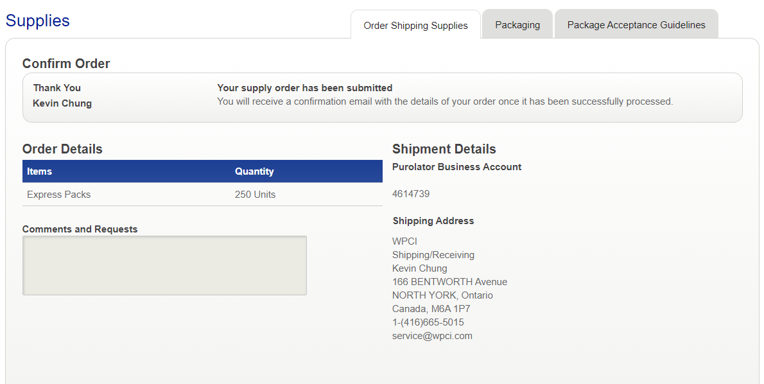Open the Packaging tab
The width and height of the screenshot is (764, 384).
pos(517,25)
